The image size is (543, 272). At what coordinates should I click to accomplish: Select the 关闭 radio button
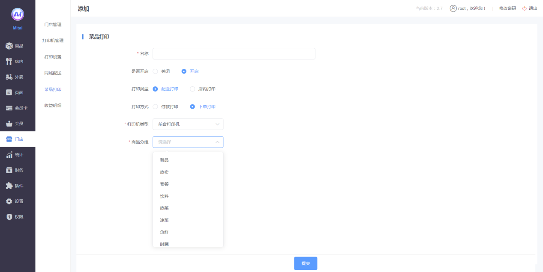click(156, 71)
